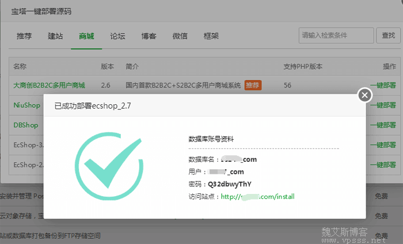Select the 框架 tab

(211, 36)
